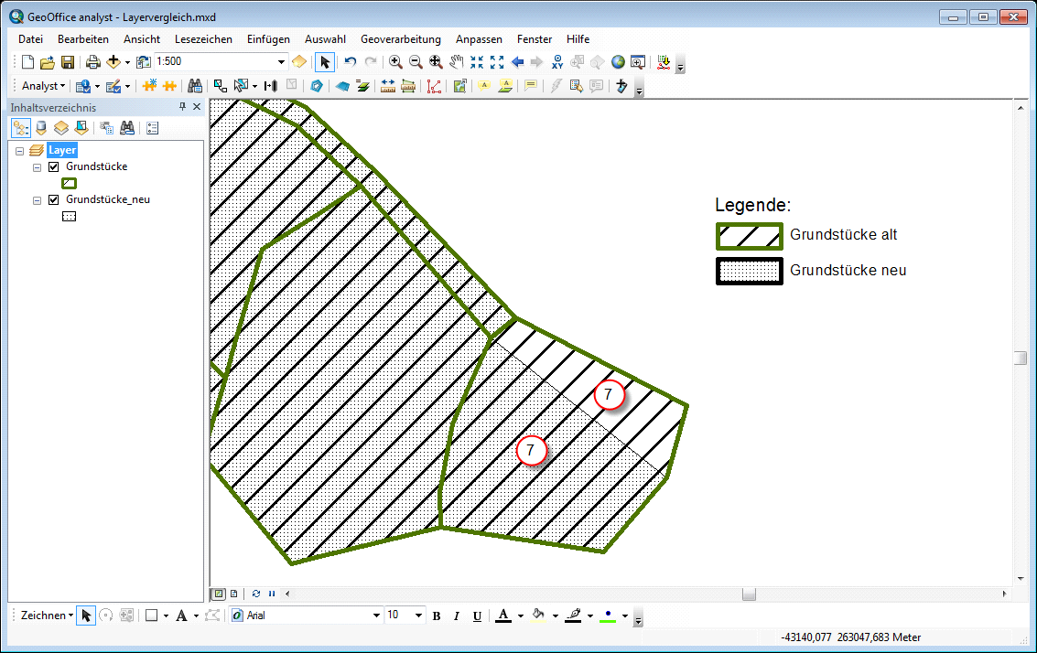
Task: Click the Full Extent globe icon
Action: [618, 62]
